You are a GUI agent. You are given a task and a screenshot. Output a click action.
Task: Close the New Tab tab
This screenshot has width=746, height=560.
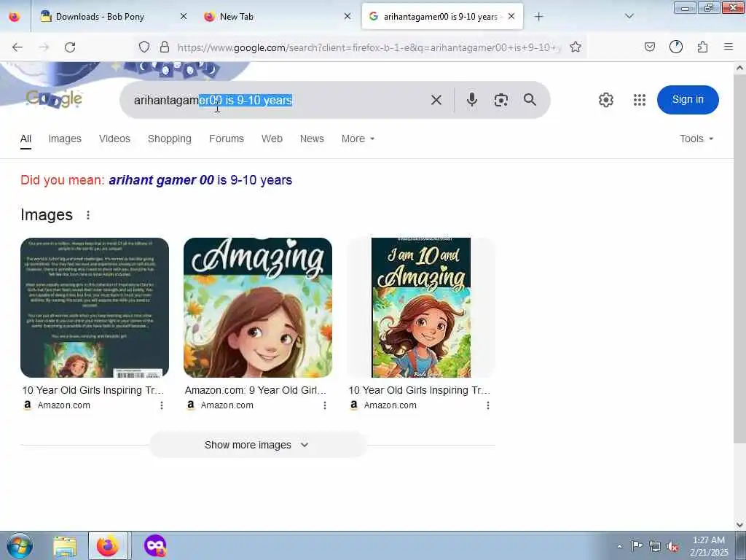tap(348, 17)
